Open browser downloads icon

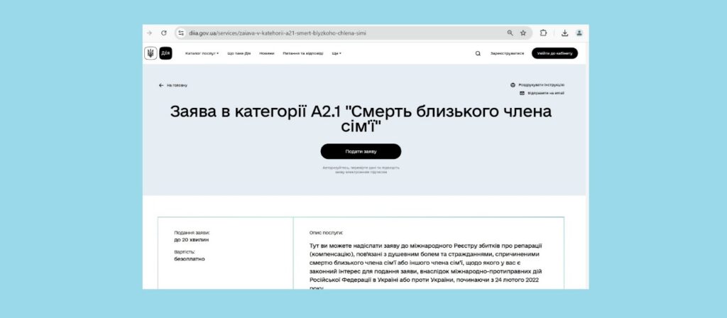pos(564,33)
